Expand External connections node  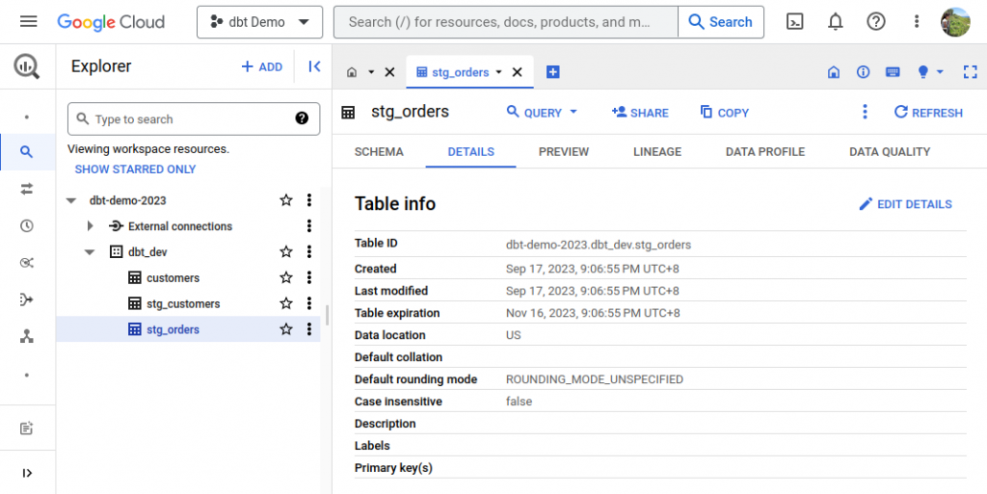(90, 226)
